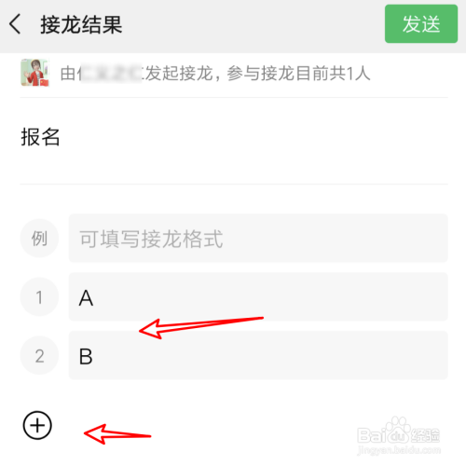Edit entry field containing A
This screenshot has height=466, width=466.
[258, 296]
